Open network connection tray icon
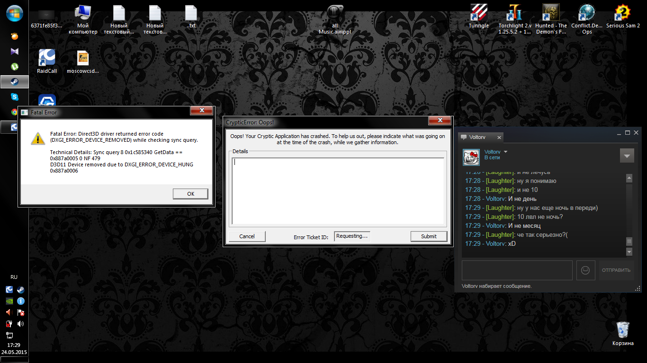Viewport: 647px width, 363px height. (9, 335)
